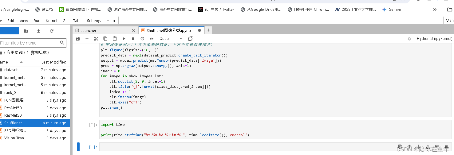Duplicate the active cell from the cell toolbar
Screen dimensions: 454x155
[x=400, y=147]
